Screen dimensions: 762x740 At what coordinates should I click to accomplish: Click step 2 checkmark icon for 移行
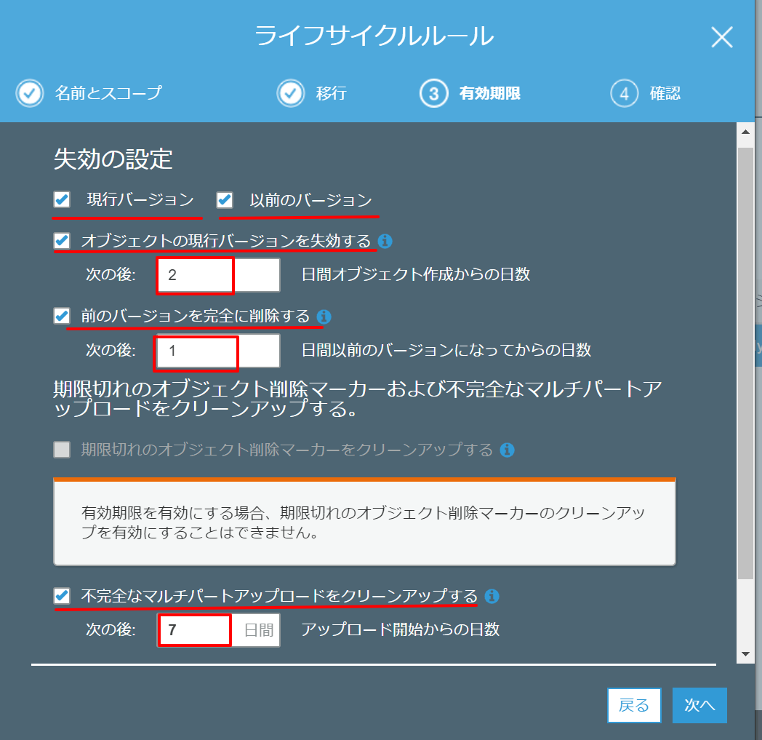point(290,93)
